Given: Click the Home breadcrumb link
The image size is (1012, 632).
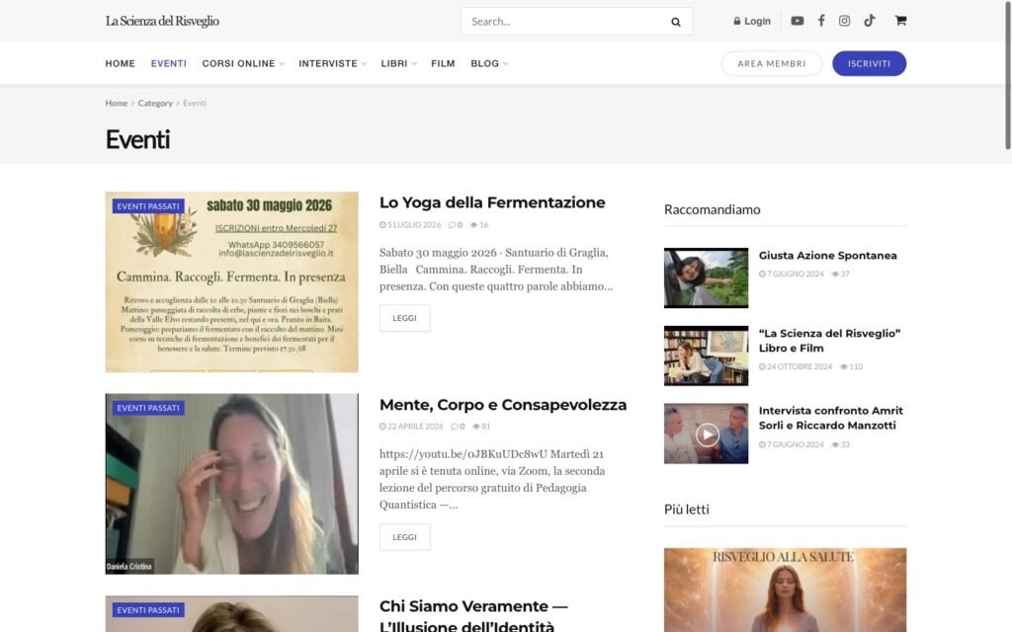Looking at the screenshot, I should (x=117, y=103).
